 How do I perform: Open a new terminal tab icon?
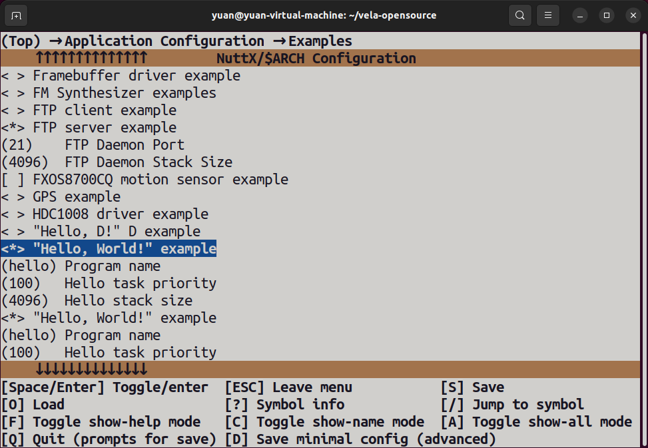(x=16, y=16)
